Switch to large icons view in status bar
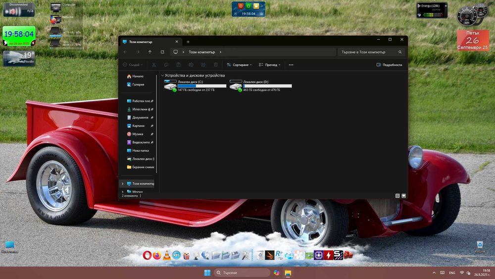 pos(404,196)
